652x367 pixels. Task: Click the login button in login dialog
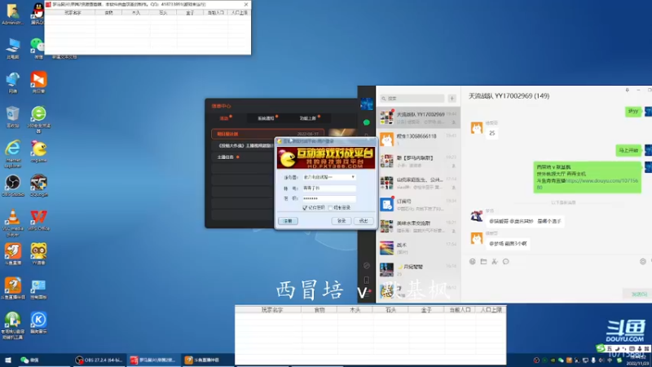[341, 221]
